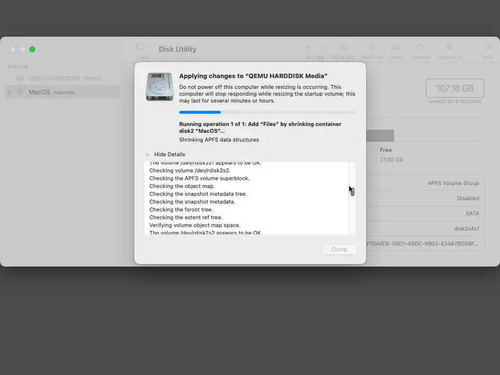Click the Disabled value in info table

(468, 198)
